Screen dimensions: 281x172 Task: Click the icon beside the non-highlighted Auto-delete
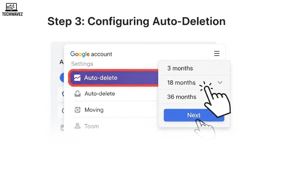tap(78, 94)
